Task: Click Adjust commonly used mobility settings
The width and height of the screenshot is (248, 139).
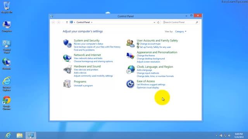Action: tap(93, 76)
